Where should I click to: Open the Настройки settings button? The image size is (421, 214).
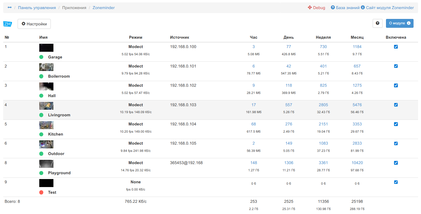(x=34, y=24)
